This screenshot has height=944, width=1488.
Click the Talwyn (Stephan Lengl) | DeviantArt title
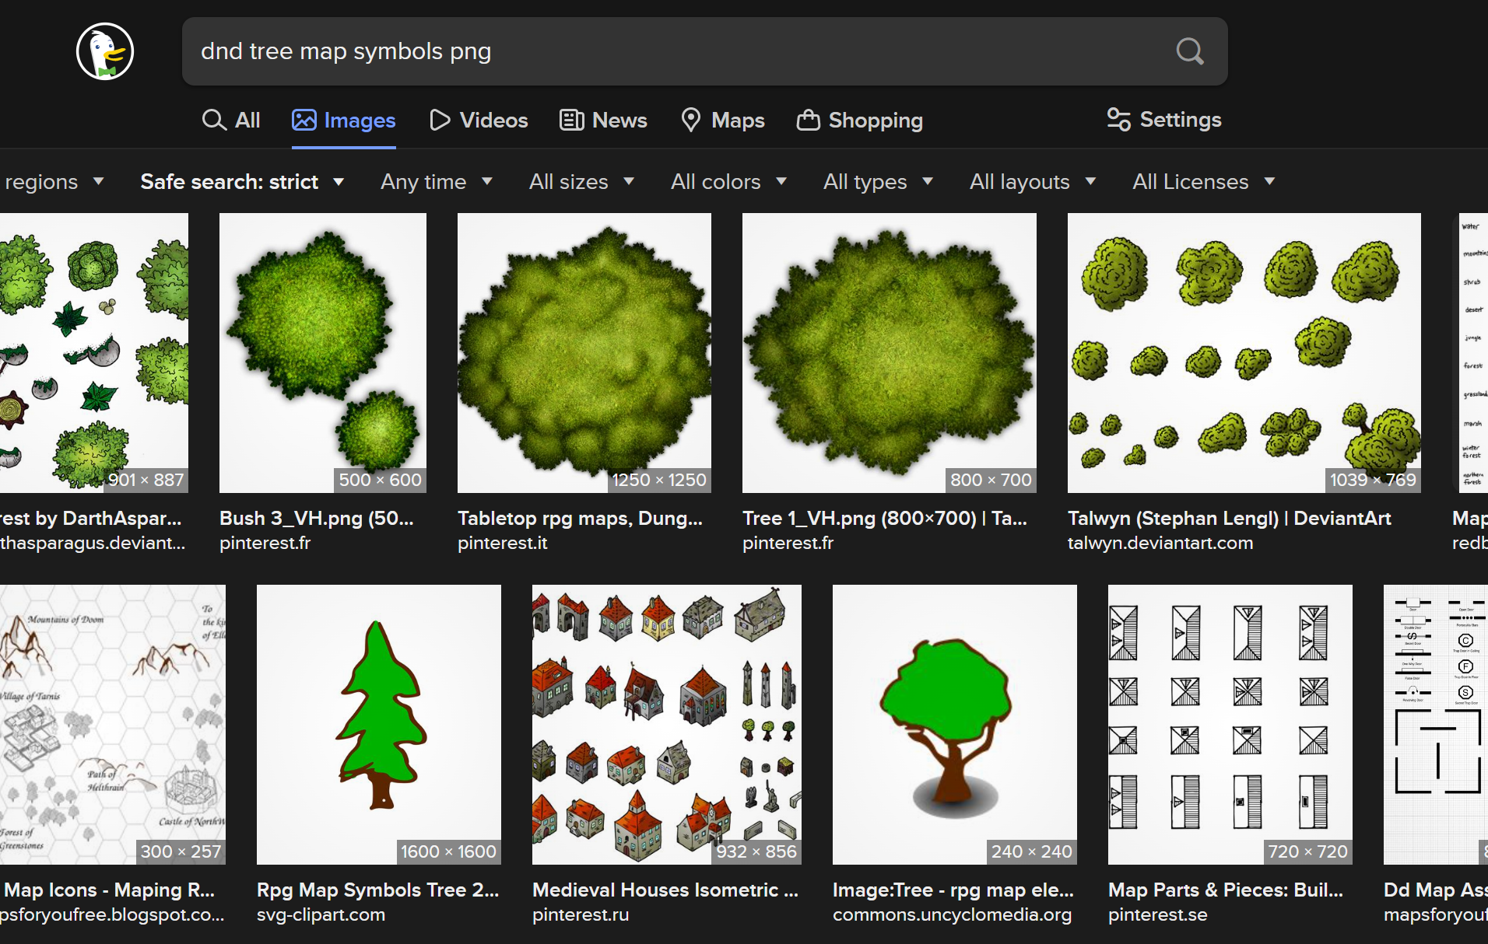(1230, 518)
